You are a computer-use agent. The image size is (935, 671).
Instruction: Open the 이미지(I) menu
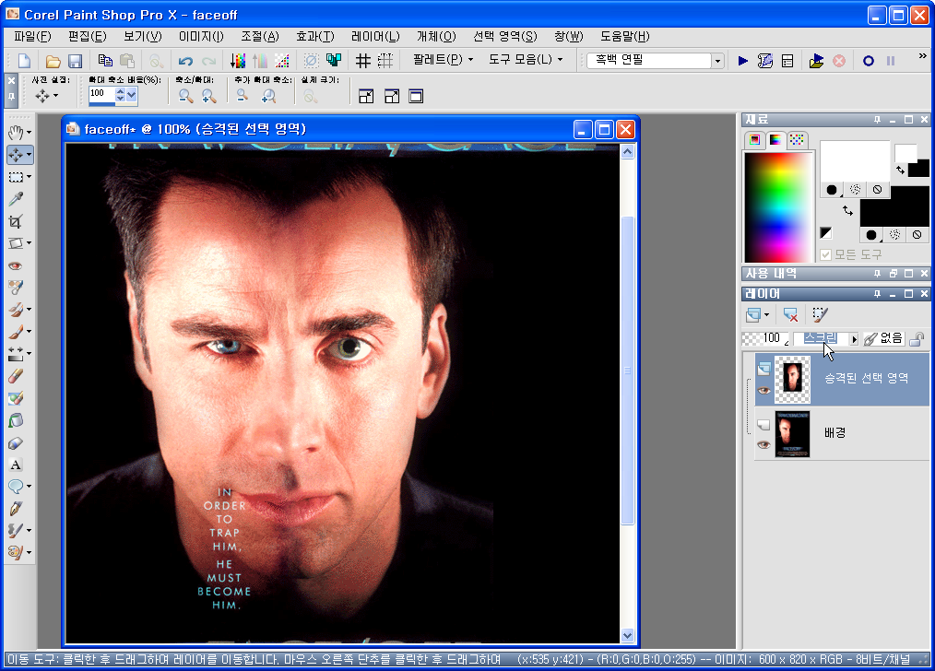click(x=201, y=36)
